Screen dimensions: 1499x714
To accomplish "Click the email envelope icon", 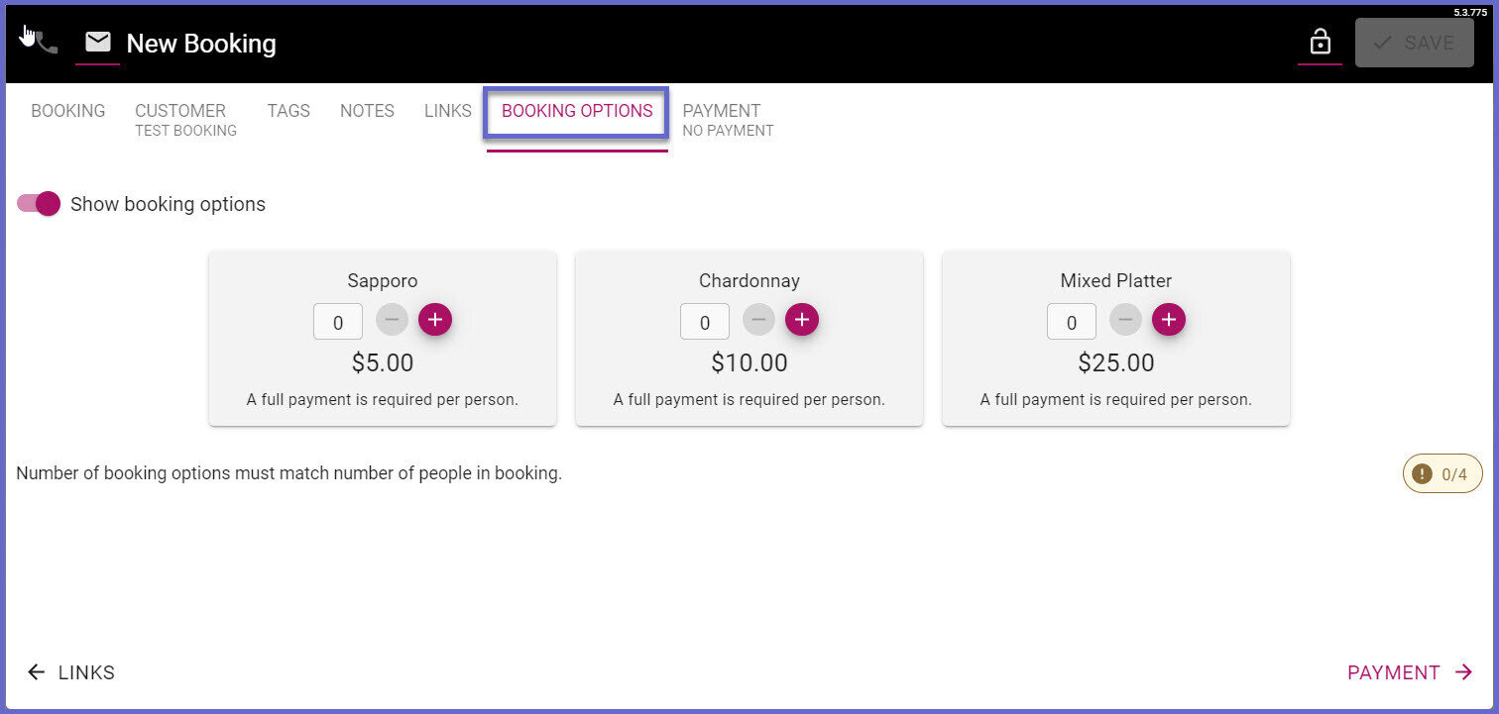I will coord(98,43).
